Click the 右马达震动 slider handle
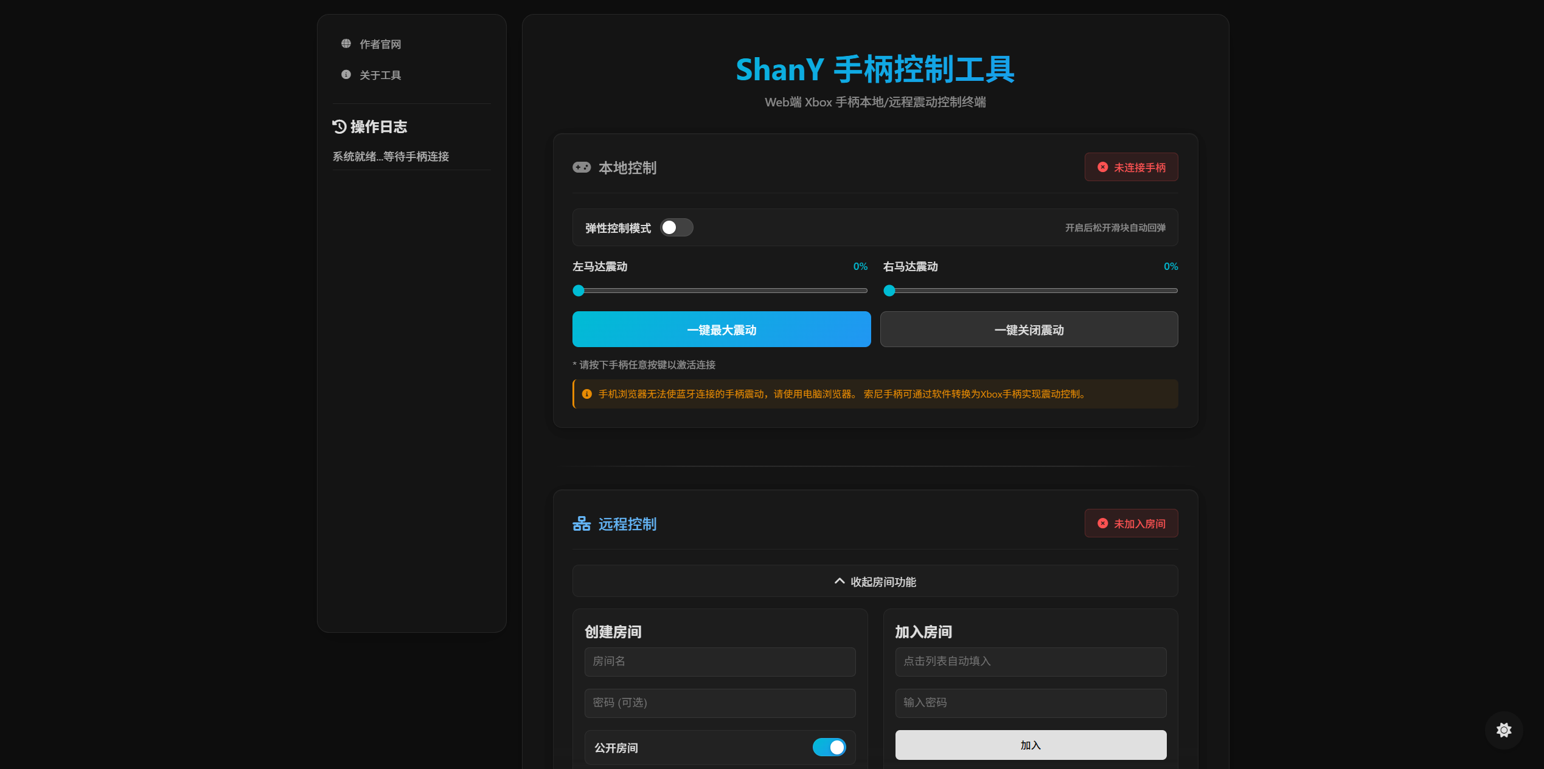1544x769 pixels. coord(889,291)
